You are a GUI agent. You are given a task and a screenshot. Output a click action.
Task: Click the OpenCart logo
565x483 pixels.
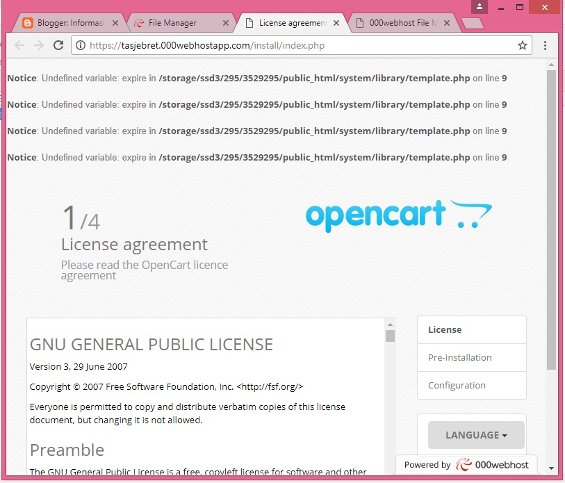tap(398, 215)
